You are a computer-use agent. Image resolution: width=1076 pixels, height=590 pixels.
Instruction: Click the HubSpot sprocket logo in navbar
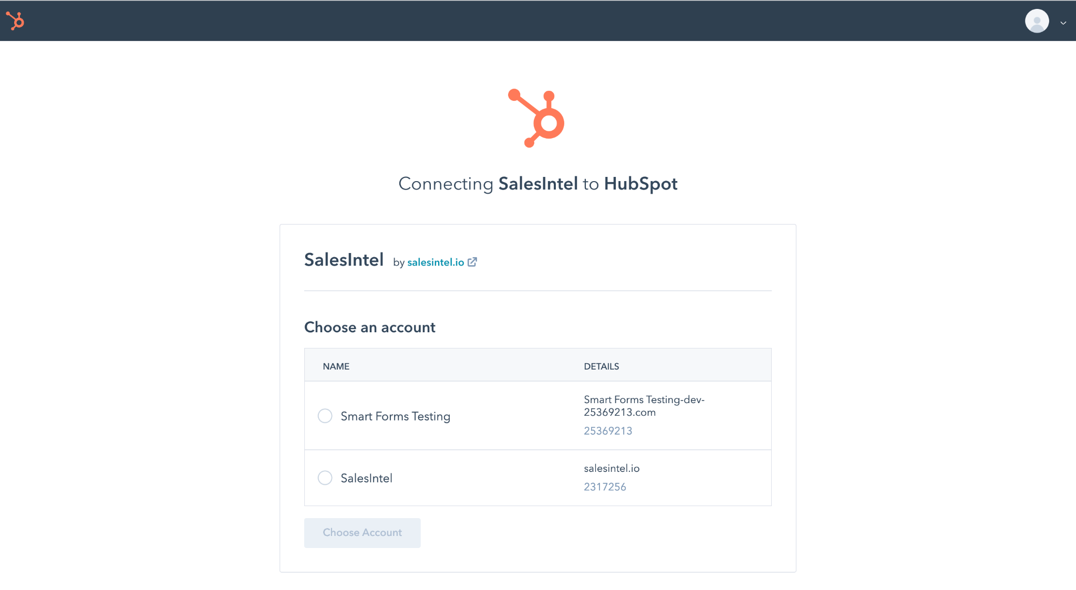[15, 21]
